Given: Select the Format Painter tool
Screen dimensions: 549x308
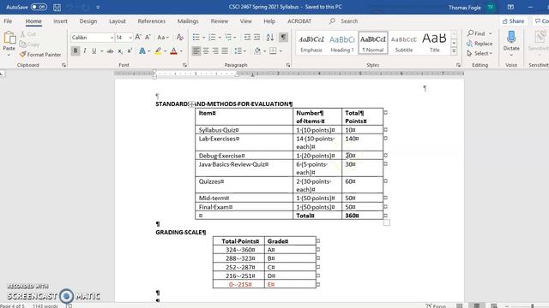Looking at the screenshot, I should pos(40,55).
